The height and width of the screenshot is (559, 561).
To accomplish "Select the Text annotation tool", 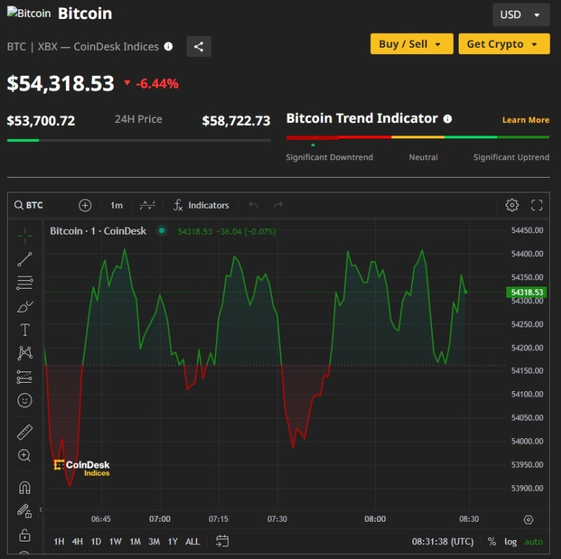I will coord(25,329).
